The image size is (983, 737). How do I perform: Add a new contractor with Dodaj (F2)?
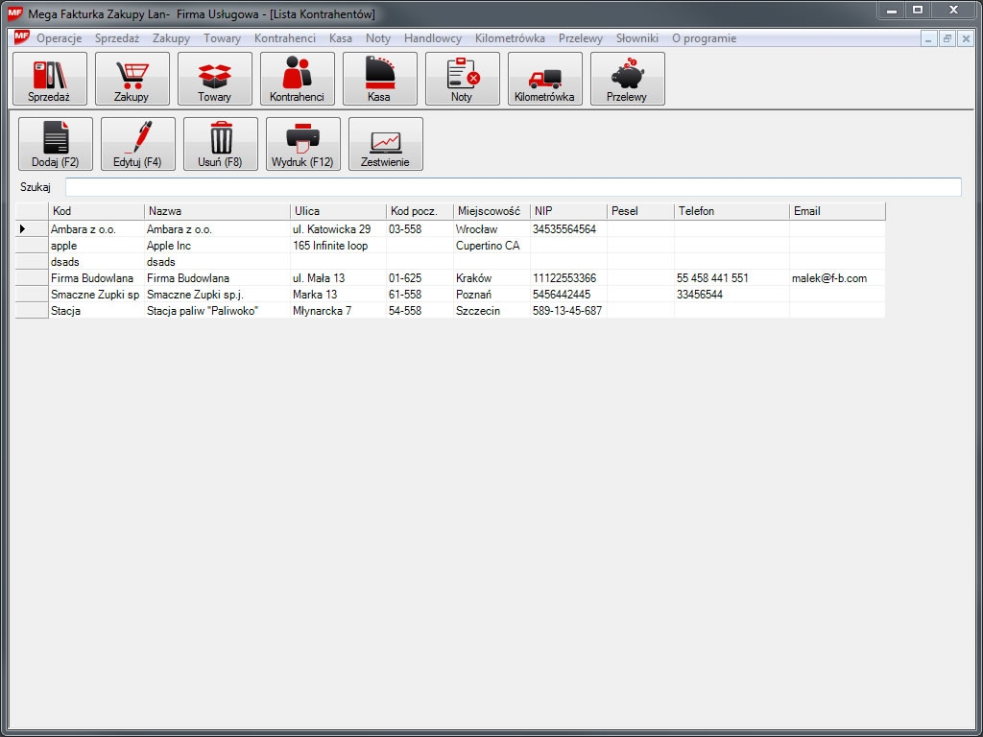coord(56,144)
